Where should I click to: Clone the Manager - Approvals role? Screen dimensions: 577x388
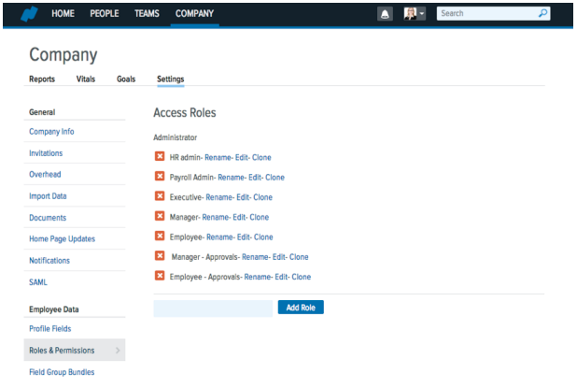pyautogui.click(x=299, y=257)
